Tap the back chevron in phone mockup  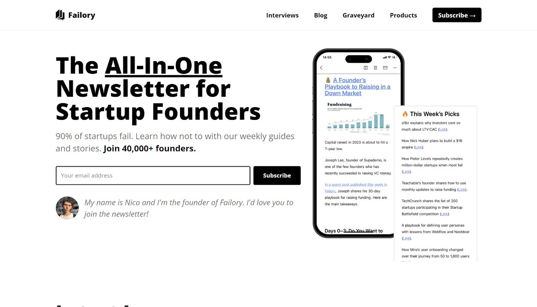tap(321, 68)
